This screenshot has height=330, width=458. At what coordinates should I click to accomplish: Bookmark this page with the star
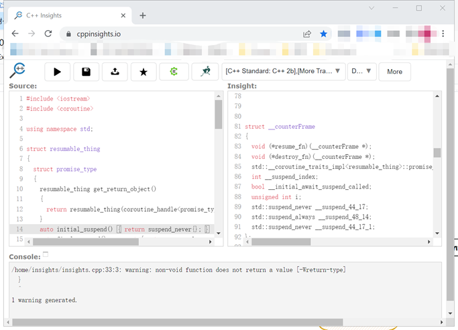tap(324, 34)
